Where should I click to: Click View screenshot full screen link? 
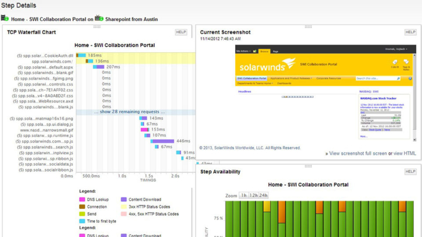(x=358, y=153)
